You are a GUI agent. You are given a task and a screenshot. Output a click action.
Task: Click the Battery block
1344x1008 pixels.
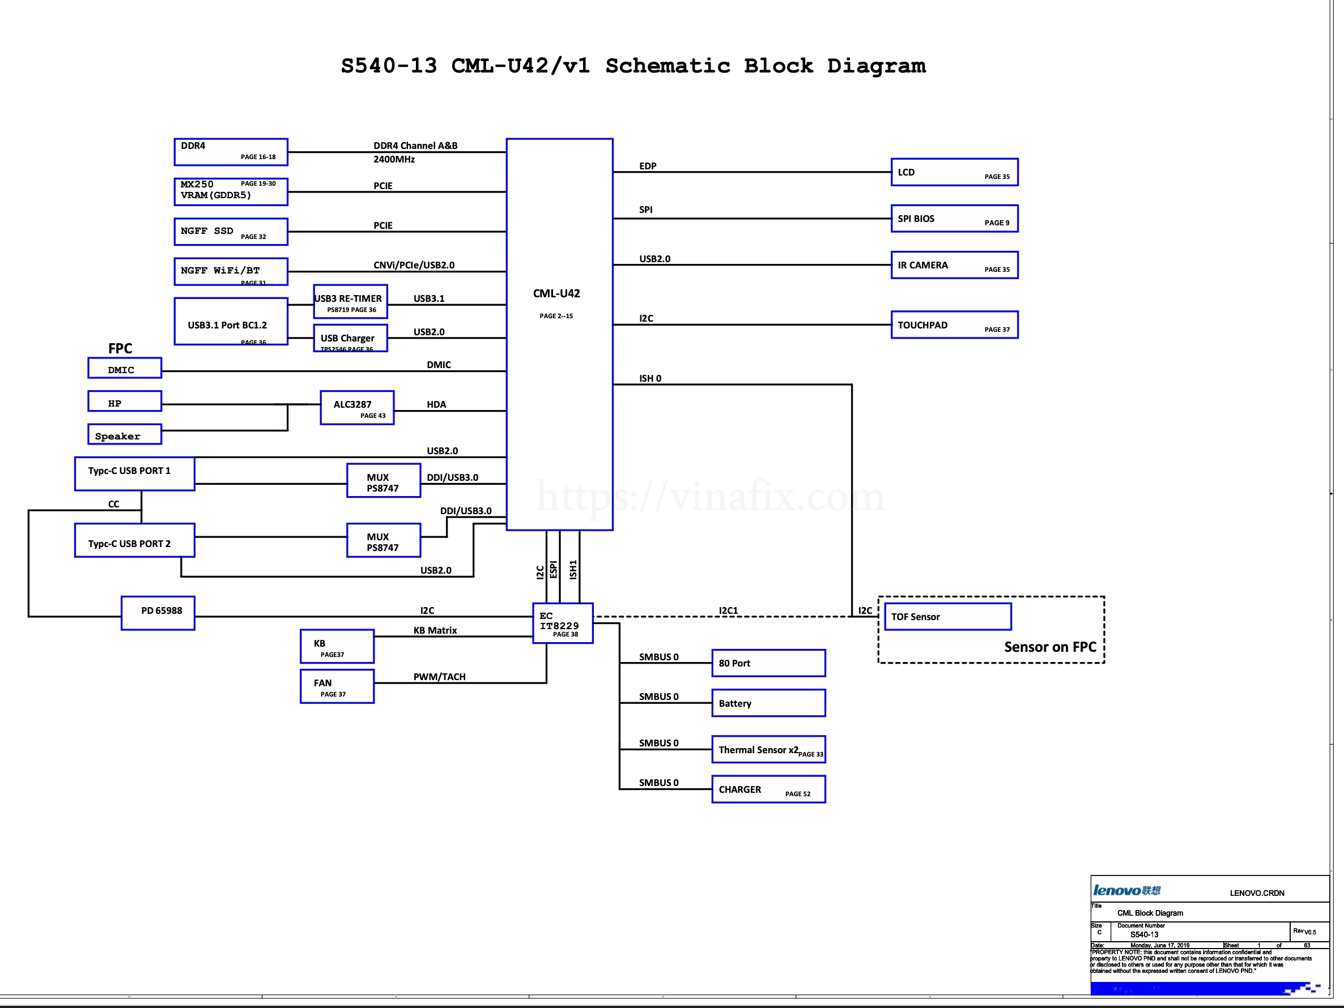769,703
